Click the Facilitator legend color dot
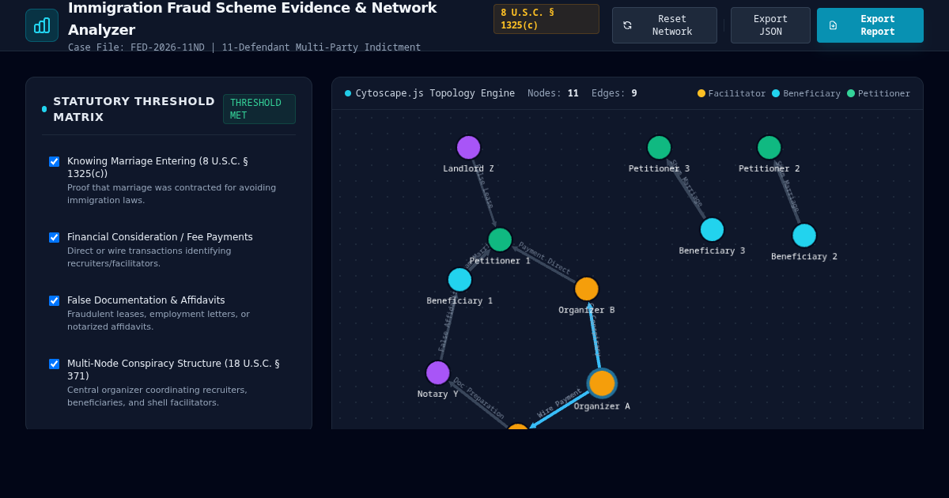 tap(701, 93)
